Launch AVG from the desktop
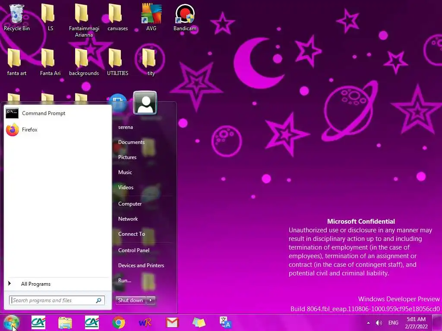442x331 pixels. (x=152, y=17)
